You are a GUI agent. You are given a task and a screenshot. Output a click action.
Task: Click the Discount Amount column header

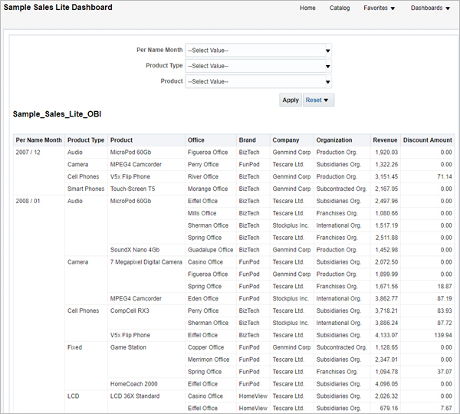[x=428, y=140]
